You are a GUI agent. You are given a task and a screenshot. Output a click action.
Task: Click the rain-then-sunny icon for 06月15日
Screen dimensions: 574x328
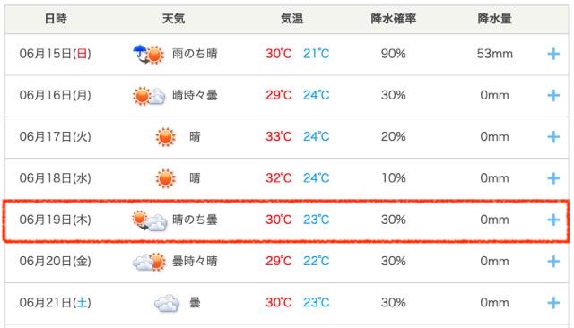point(148,55)
